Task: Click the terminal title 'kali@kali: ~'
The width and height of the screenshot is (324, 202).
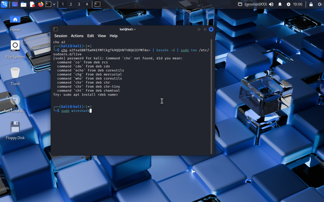Action: coord(128,29)
